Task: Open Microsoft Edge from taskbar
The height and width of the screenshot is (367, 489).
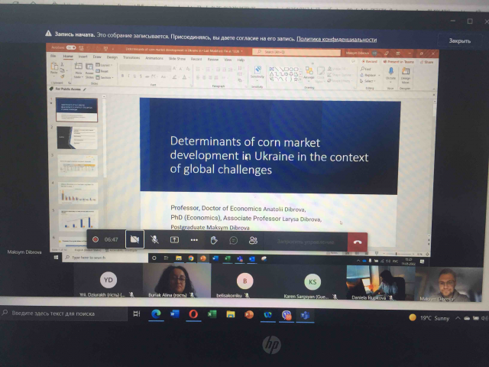Action: tap(156, 313)
